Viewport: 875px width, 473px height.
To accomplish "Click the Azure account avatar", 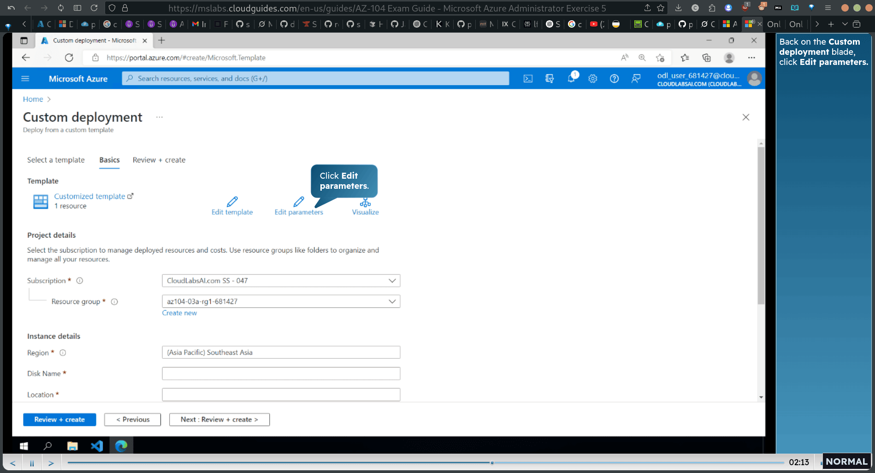I will point(754,79).
